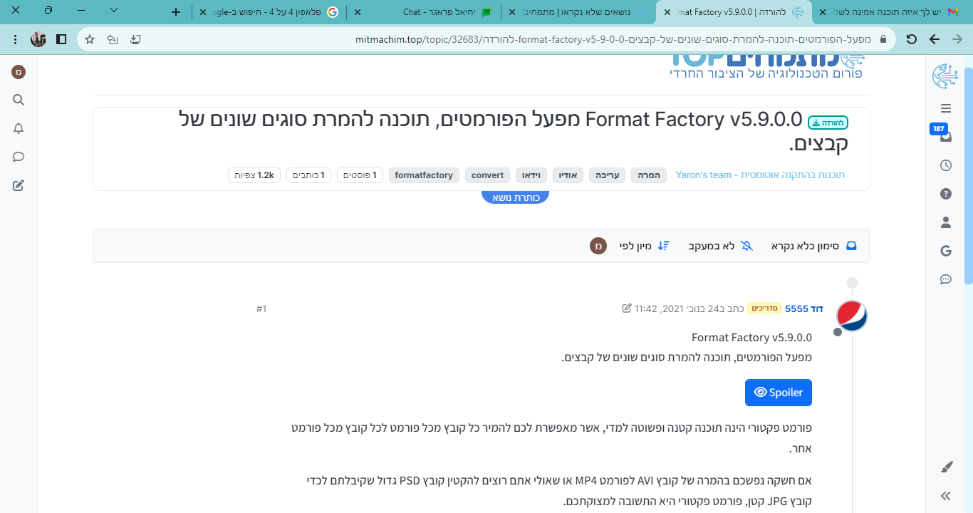Click the להורדה download tag badge
This screenshot has width=973, height=513.
point(828,123)
